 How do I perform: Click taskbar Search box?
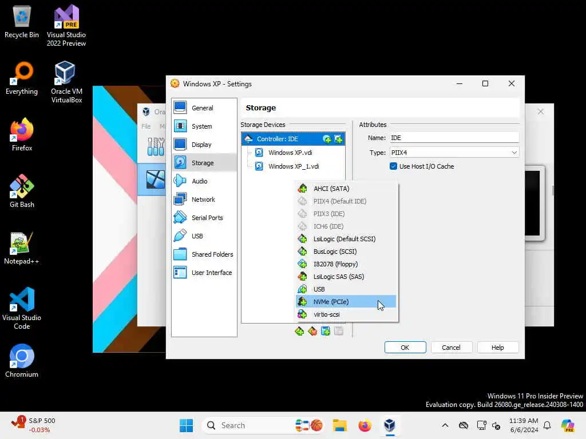click(x=263, y=425)
